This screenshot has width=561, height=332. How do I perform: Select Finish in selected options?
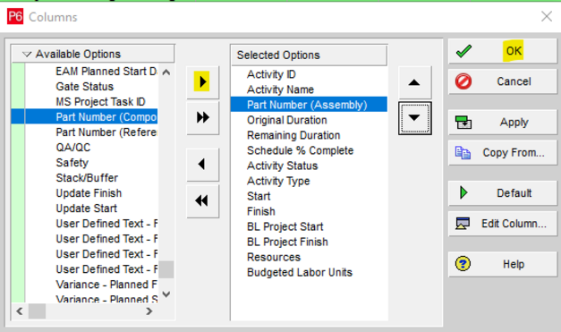pyautogui.click(x=261, y=211)
